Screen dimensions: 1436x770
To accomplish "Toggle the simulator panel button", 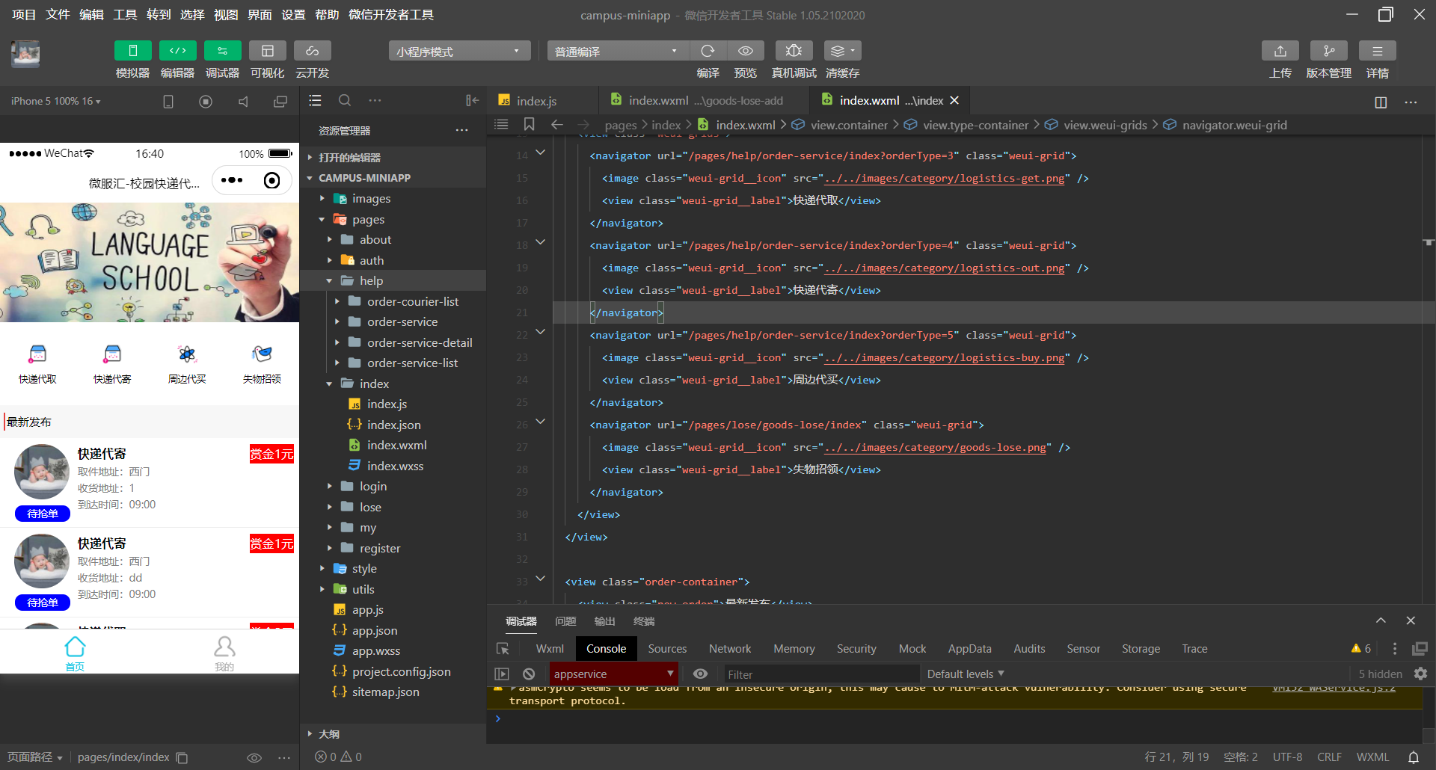I will click(132, 51).
